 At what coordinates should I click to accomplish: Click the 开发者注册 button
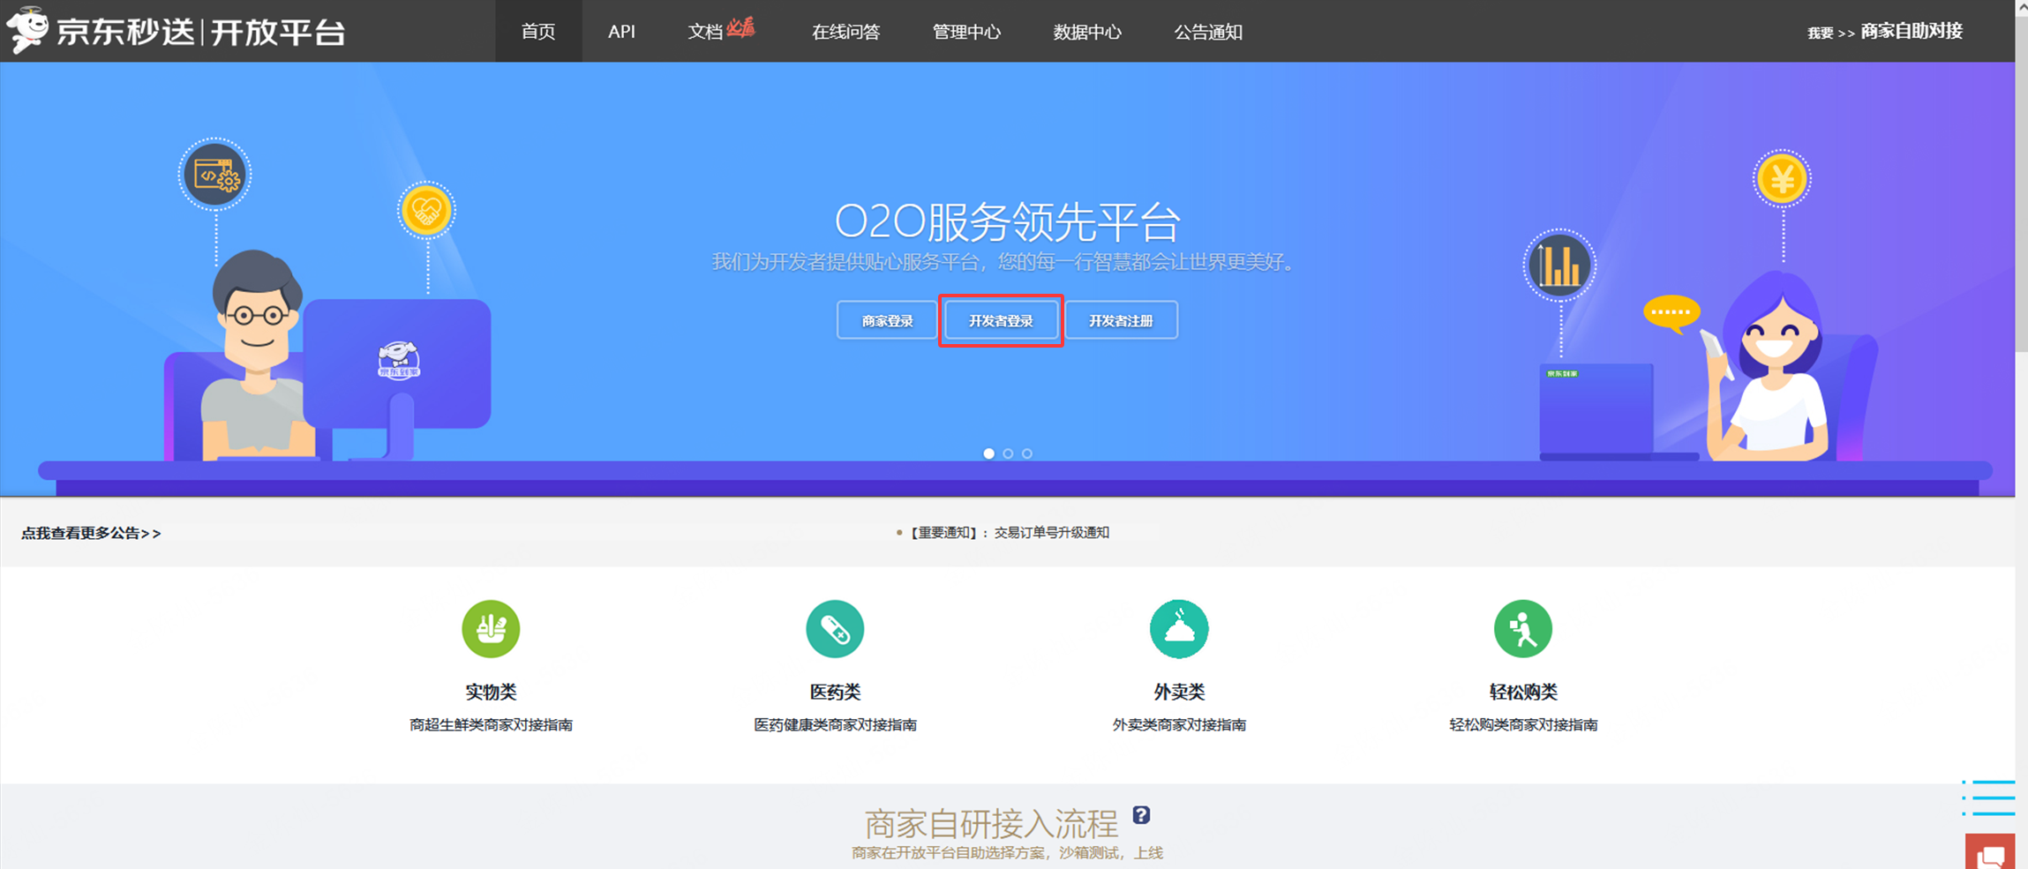(x=1121, y=320)
